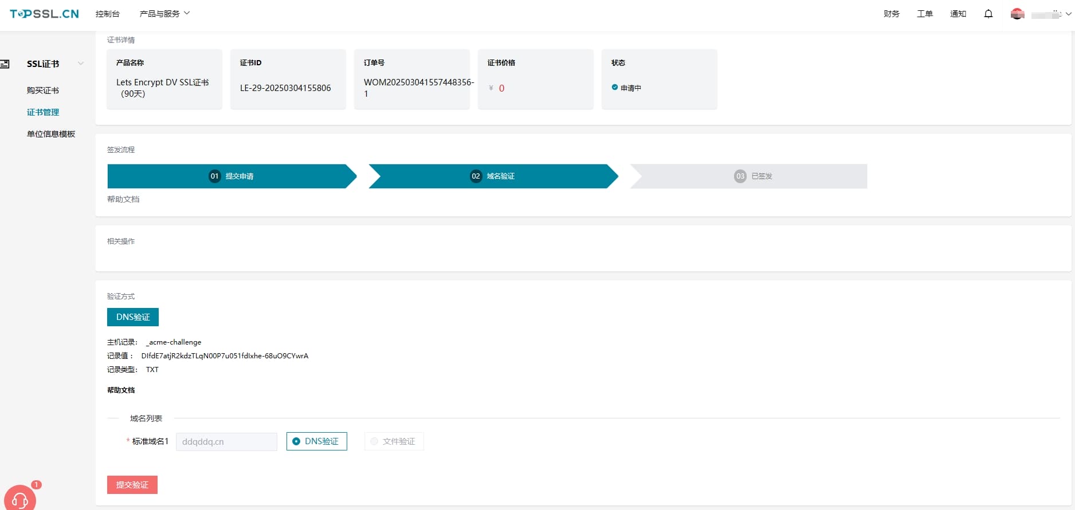
Task: Expand the 产品与服务 dropdown menu
Action: (164, 14)
